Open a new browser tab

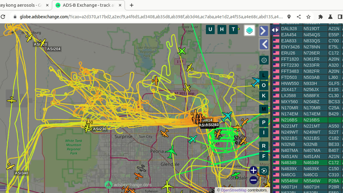[x=132, y=5]
